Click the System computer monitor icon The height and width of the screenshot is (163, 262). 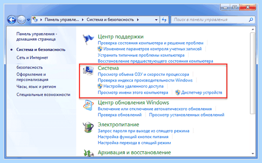click(x=88, y=71)
